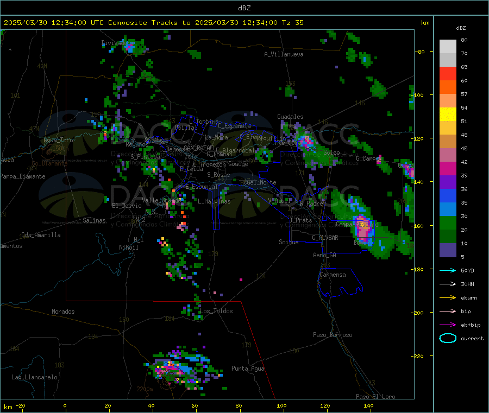Click the L_Malvinas map label
The height and width of the screenshot is (413, 489).
[x=214, y=201]
